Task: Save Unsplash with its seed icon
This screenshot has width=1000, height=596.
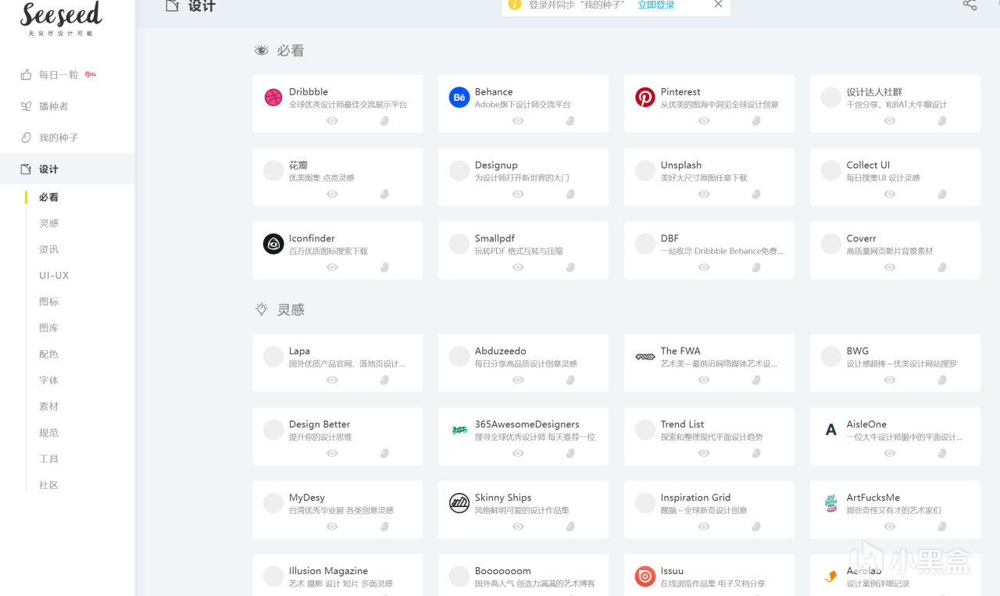Action: (x=756, y=194)
